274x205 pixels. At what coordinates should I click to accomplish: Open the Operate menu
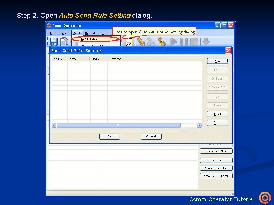[91, 33]
